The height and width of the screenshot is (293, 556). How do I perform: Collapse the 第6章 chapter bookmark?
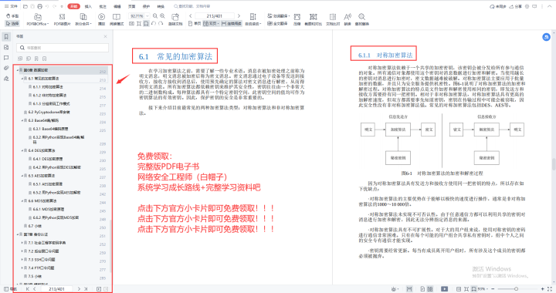17,70
